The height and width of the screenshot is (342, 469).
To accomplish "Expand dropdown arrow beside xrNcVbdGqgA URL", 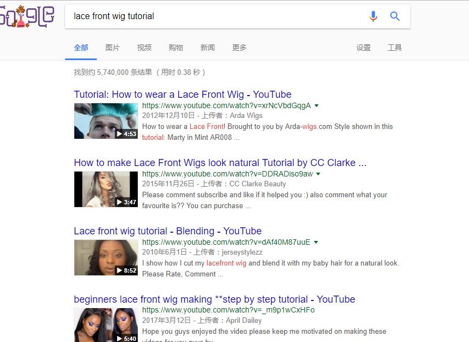I will click(316, 105).
